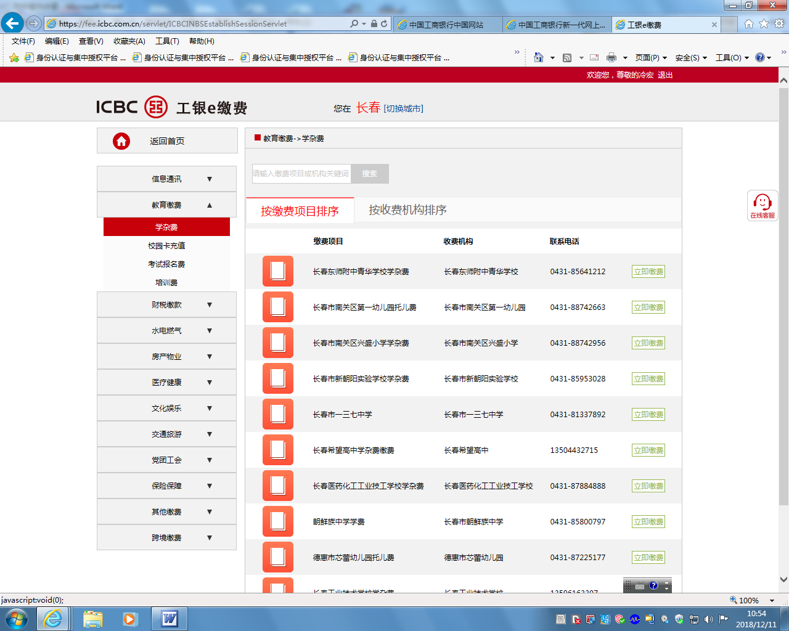Screen dimensions: 789x631
Task: Select 培训费 in the sidebar
Action: 166,282
